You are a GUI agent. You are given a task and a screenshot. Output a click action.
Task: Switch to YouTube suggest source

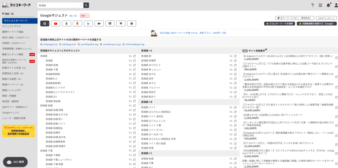(x=55, y=23)
